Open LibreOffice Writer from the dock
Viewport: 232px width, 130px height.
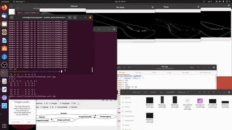(x=4, y=40)
